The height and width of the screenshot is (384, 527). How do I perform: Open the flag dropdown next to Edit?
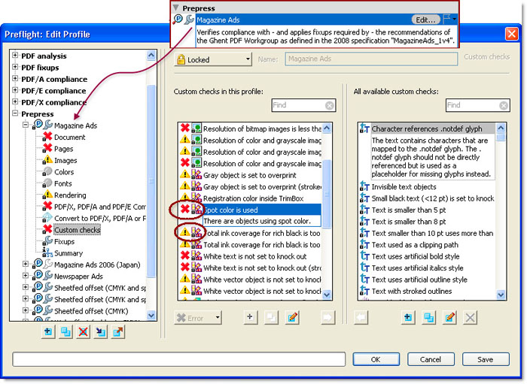pos(450,20)
